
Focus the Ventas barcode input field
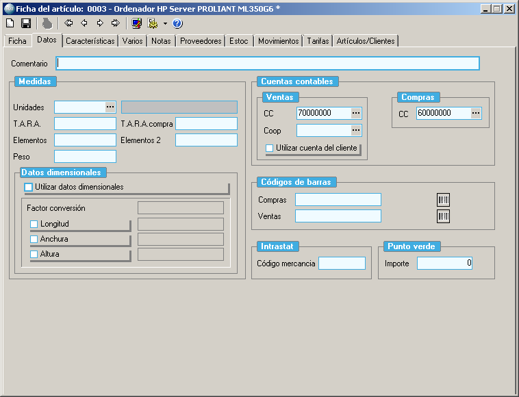pos(338,216)
